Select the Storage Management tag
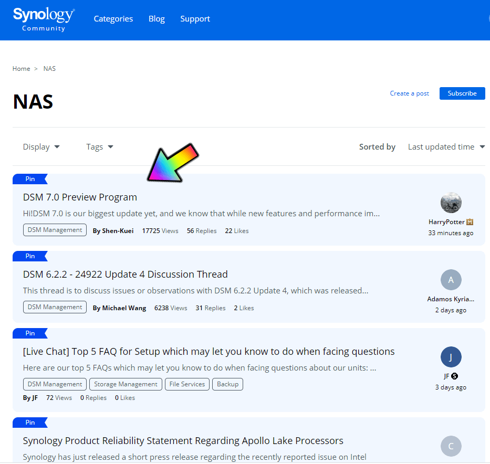This screenshot has width=490, height=464. pos(126,384)
